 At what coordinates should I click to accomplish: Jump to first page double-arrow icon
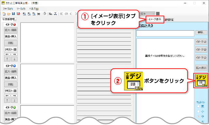point(61,14)
